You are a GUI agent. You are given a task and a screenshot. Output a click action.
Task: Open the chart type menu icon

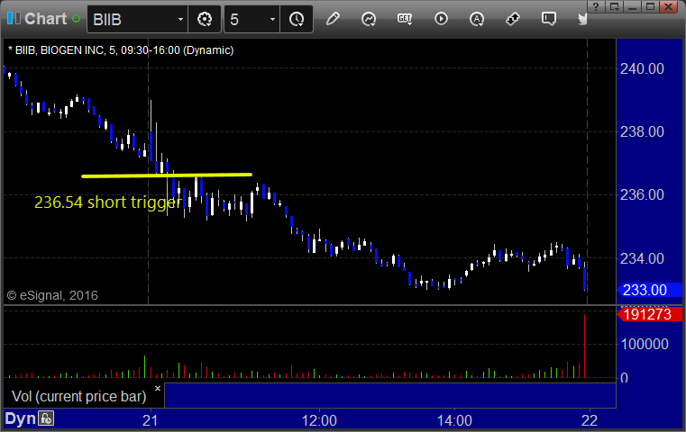(369, 19)
